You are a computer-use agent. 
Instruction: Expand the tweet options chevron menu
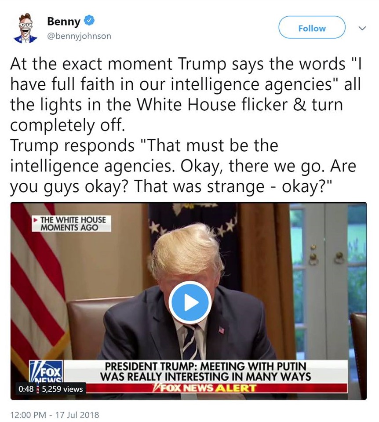tap(362, 28)
